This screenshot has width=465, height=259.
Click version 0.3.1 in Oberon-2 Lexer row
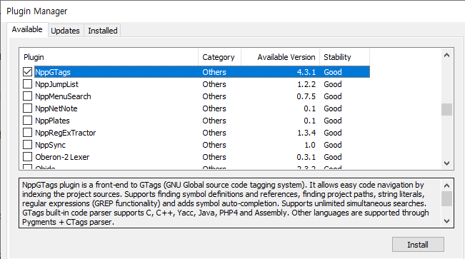click(x=306, y=157)
